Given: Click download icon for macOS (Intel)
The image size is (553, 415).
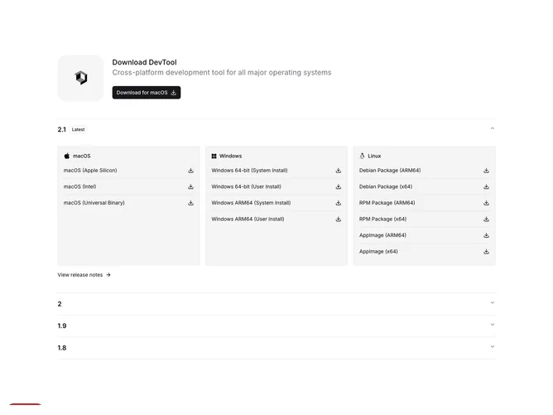Looking at the screenshot, I should (x=190, y=186).
